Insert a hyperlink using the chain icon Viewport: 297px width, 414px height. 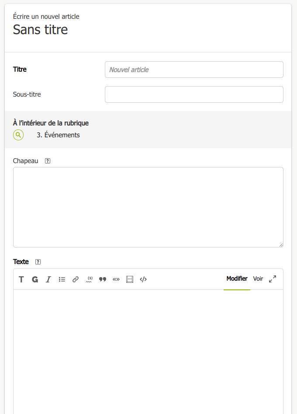point(76,279)
